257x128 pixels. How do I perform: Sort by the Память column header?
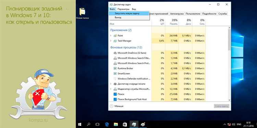(172, 22)
